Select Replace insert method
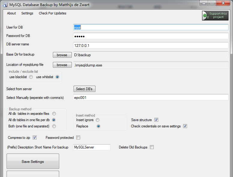233x177 pixels. tap(98, 126)
